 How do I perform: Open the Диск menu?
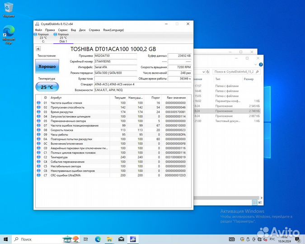[82, 30]
